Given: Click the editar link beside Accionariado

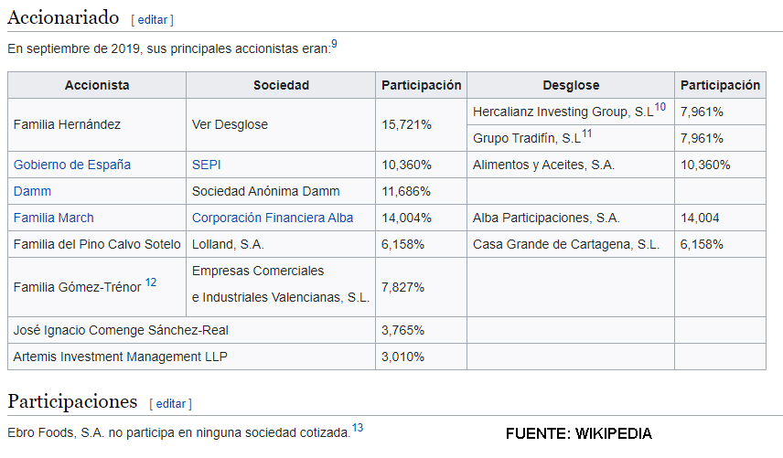Looking at the screenshot, I should click(152, 19).
